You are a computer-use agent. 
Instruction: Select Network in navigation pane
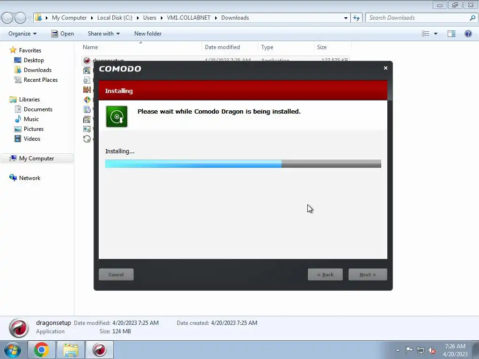click(29, 178)
